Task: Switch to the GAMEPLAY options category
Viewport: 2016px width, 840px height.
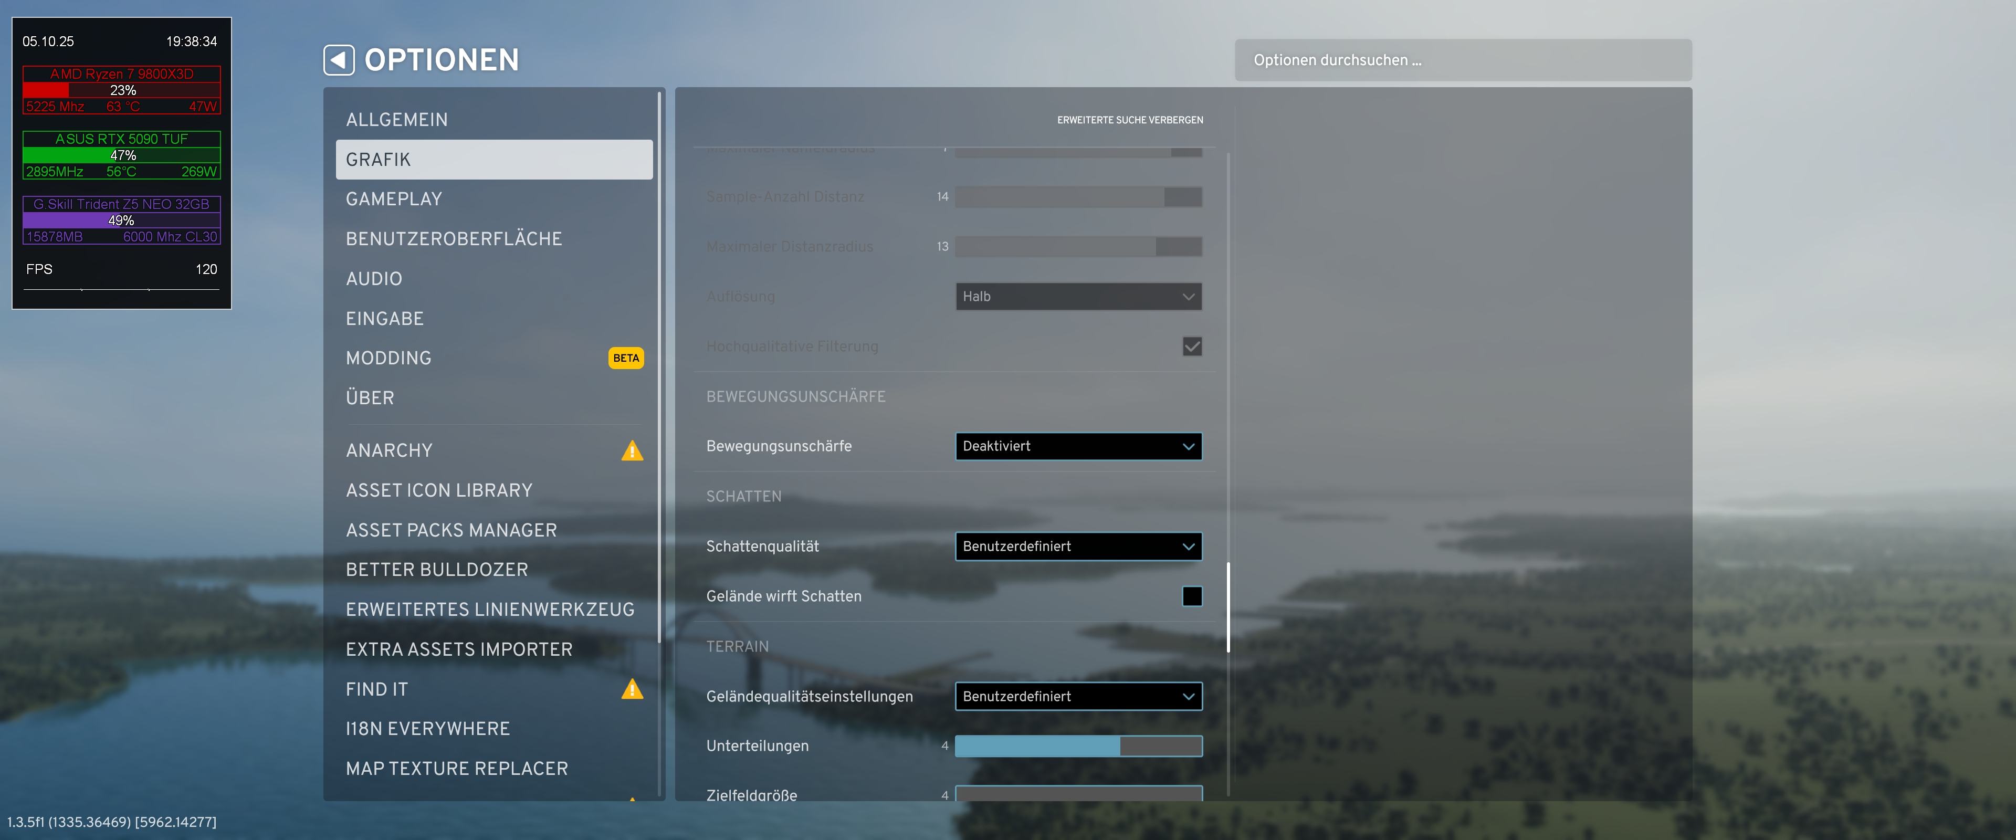Action: [x=394, y=199]
